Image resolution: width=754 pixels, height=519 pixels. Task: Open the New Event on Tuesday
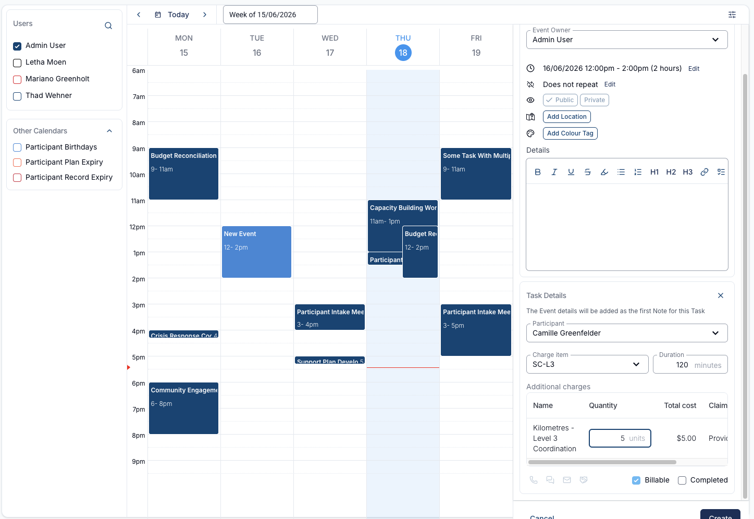coord(256,252)
